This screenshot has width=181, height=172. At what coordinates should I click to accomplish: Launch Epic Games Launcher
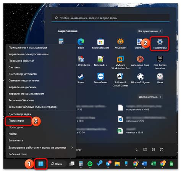click(x=160, y=62)
